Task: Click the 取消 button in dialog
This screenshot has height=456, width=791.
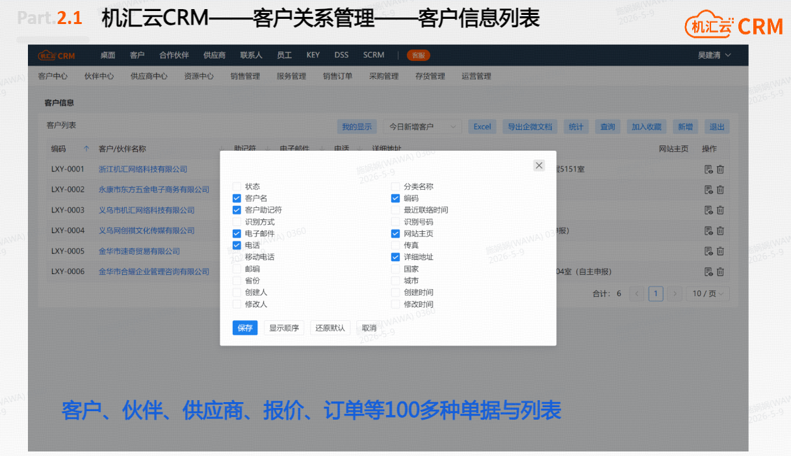Action: pyautogui.click(x=369, y=328)
